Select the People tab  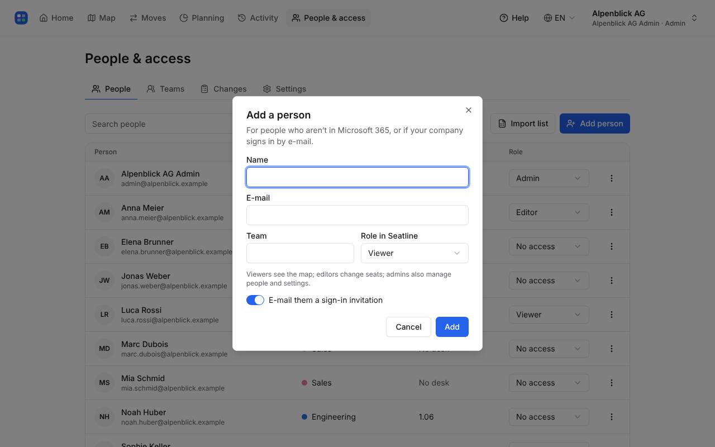pos(111,89)
